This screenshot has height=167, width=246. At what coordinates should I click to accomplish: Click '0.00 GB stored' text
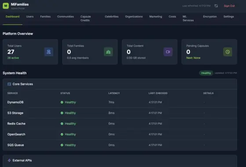136,58
